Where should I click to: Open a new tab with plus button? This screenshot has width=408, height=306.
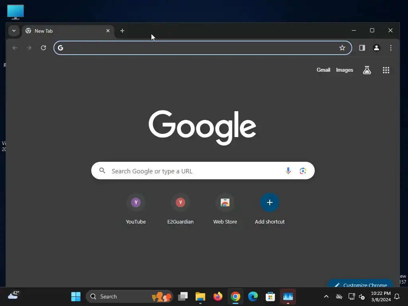122,31
